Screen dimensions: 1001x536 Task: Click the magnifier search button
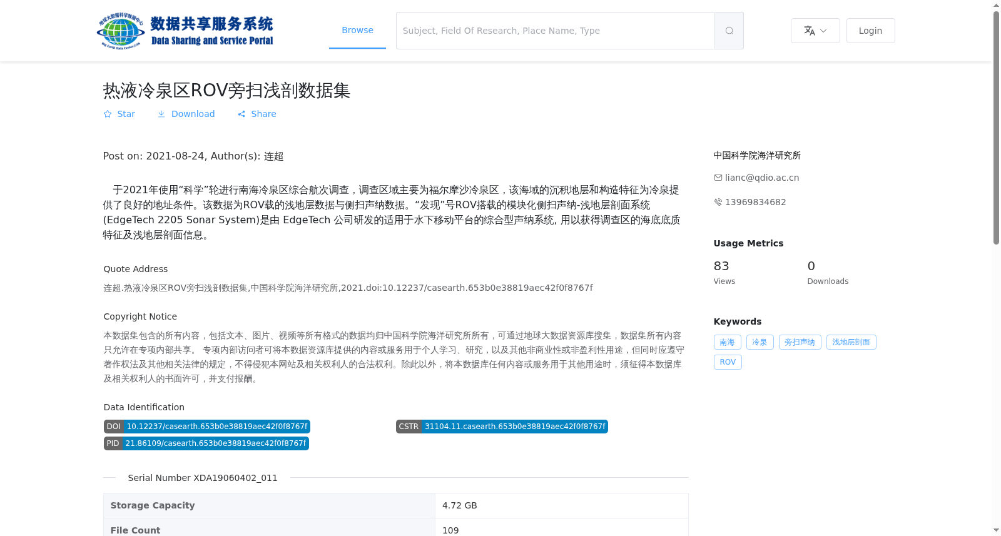click(x=729, y=31)
